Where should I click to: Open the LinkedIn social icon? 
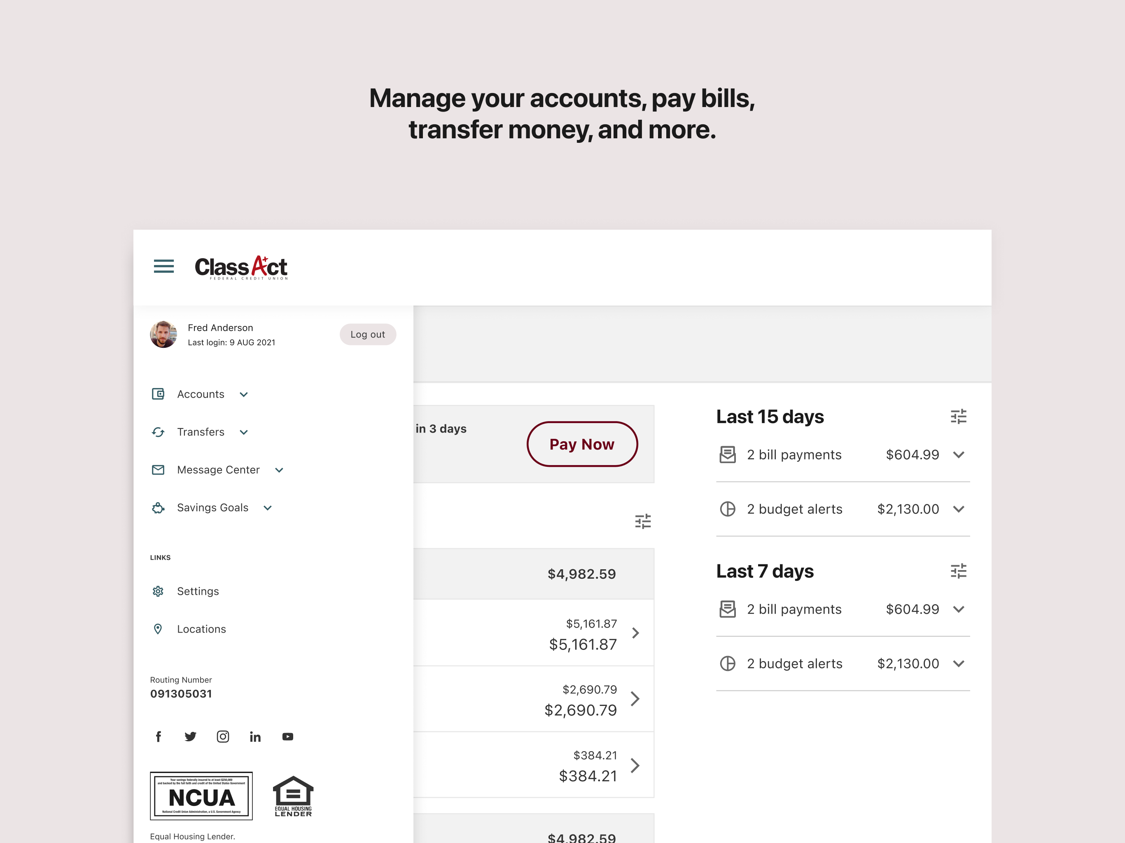pyautogui.click(x=255, y=737)
